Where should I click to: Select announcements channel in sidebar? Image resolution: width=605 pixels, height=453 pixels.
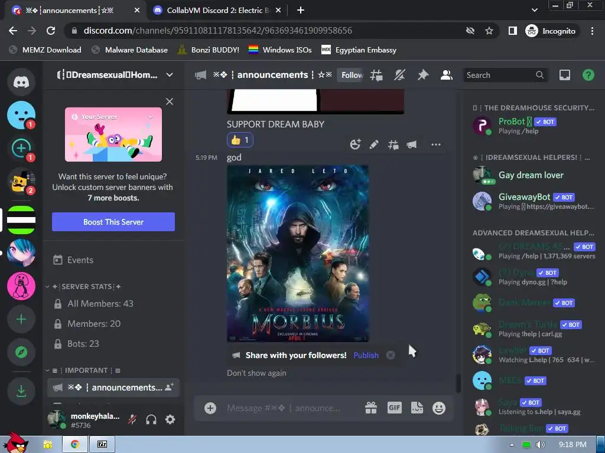(113, 388)
